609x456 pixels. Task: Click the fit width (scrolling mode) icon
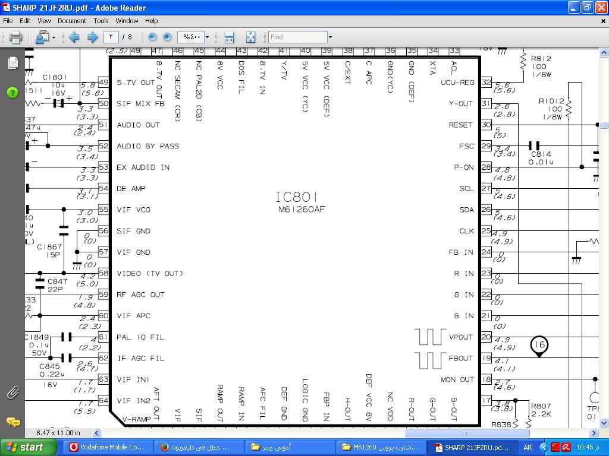click(x=229, y=37)
